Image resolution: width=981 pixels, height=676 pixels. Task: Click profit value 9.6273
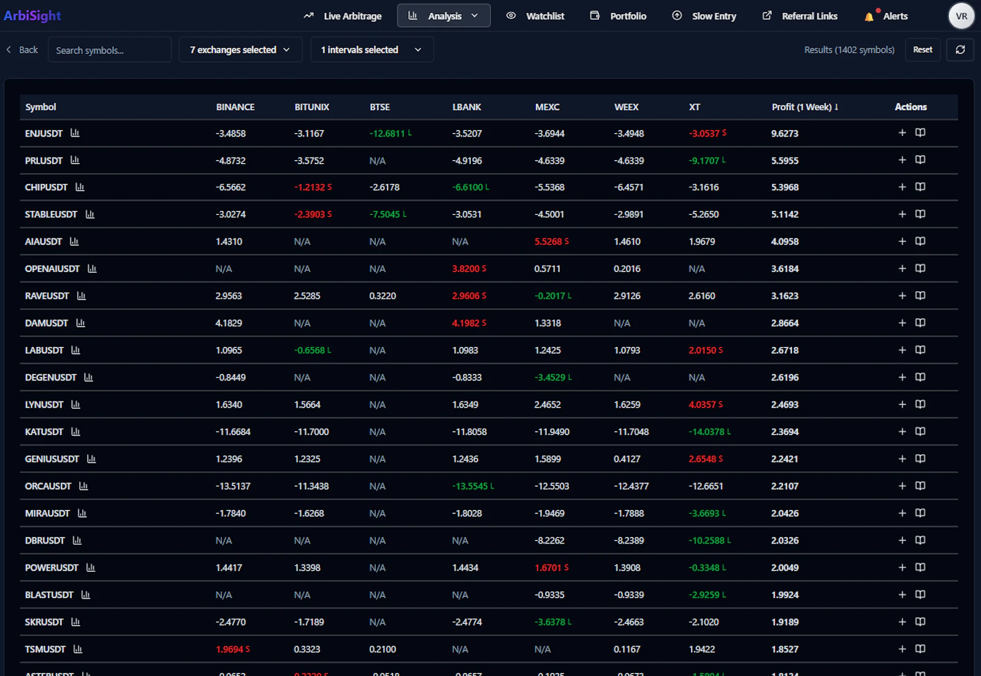click(785, 133)
